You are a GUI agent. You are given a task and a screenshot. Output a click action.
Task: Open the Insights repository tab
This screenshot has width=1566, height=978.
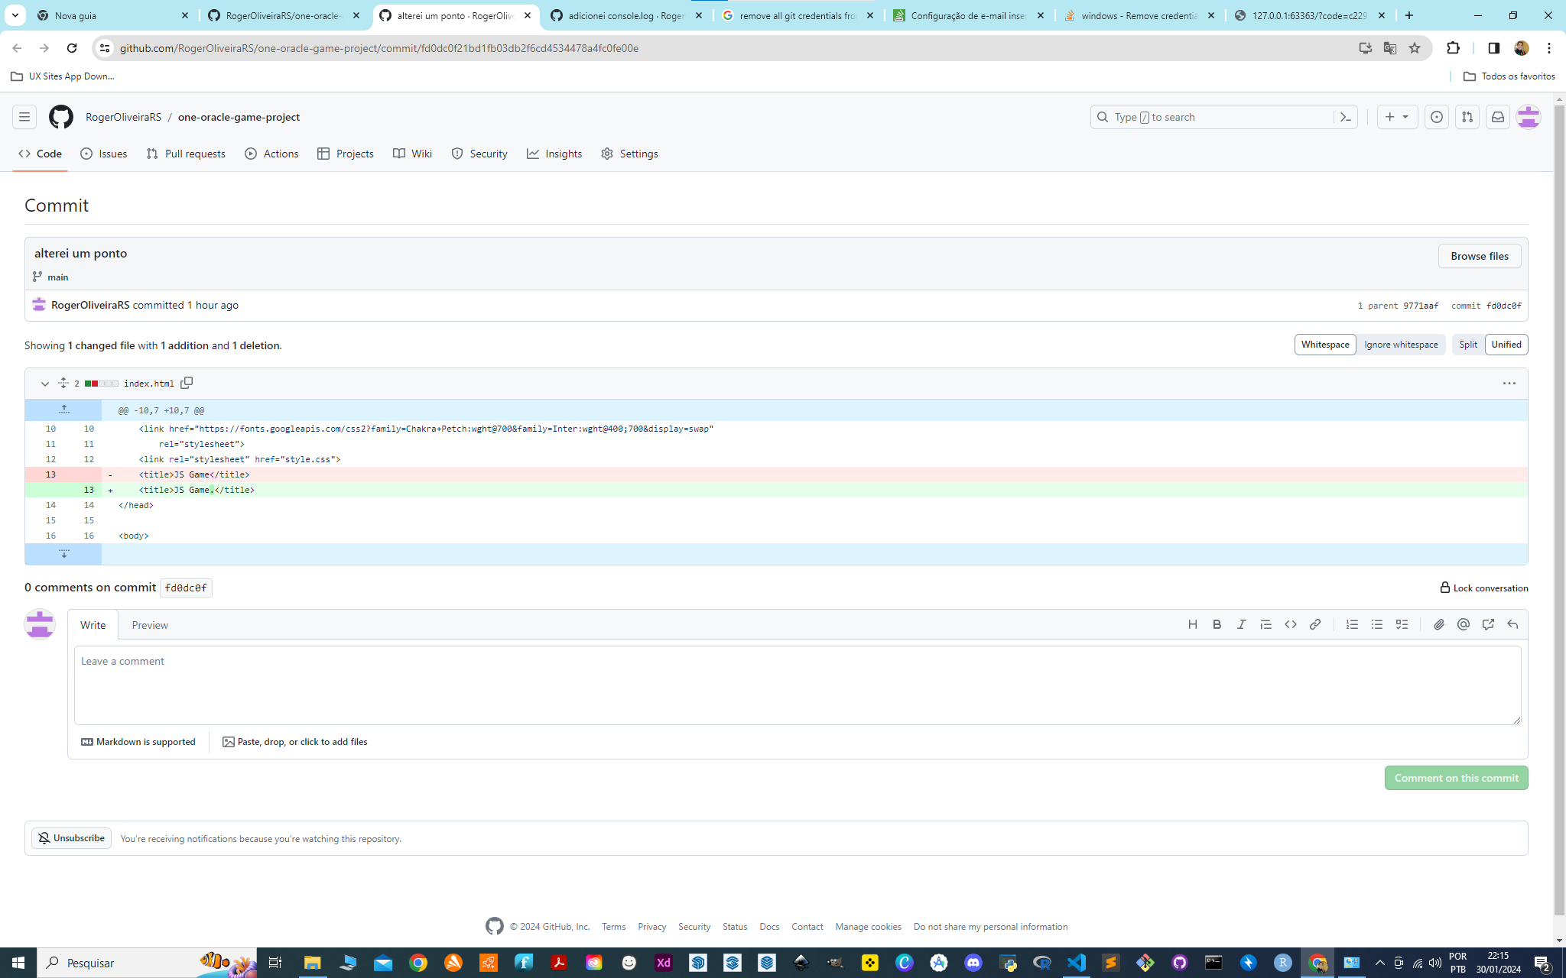[x=554, y=154]
